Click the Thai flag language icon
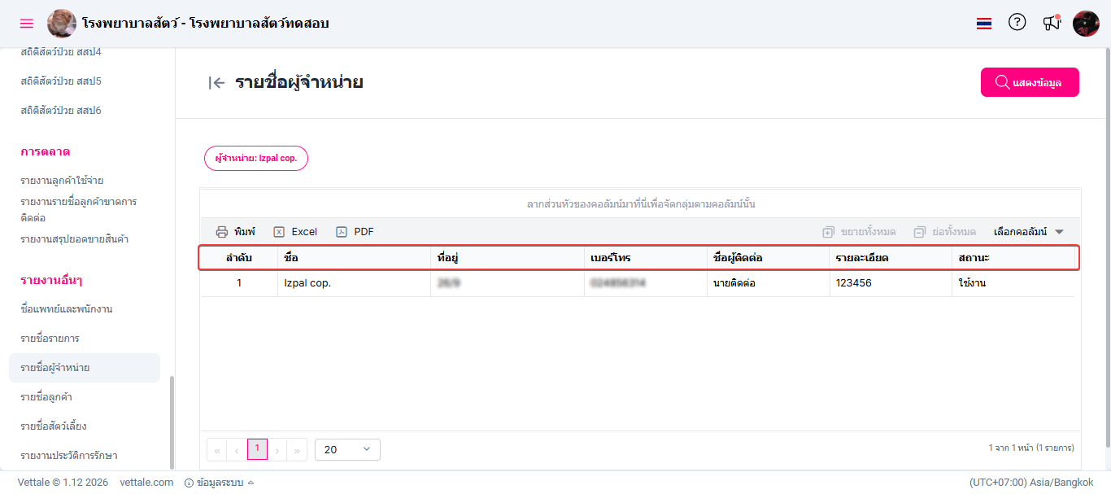Screen dimensions: 1111x494 point(984,24)
